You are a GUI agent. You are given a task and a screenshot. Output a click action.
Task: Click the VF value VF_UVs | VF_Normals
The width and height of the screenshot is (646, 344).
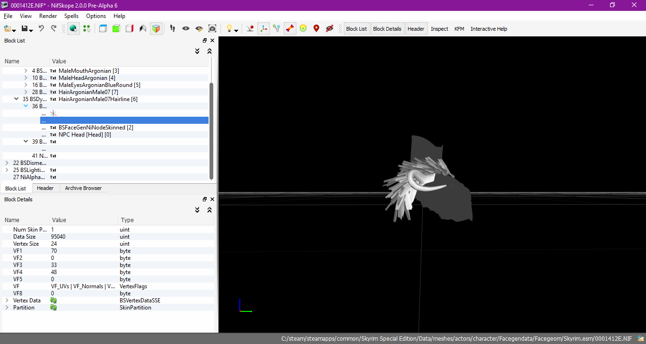click(x=83, y=286)
